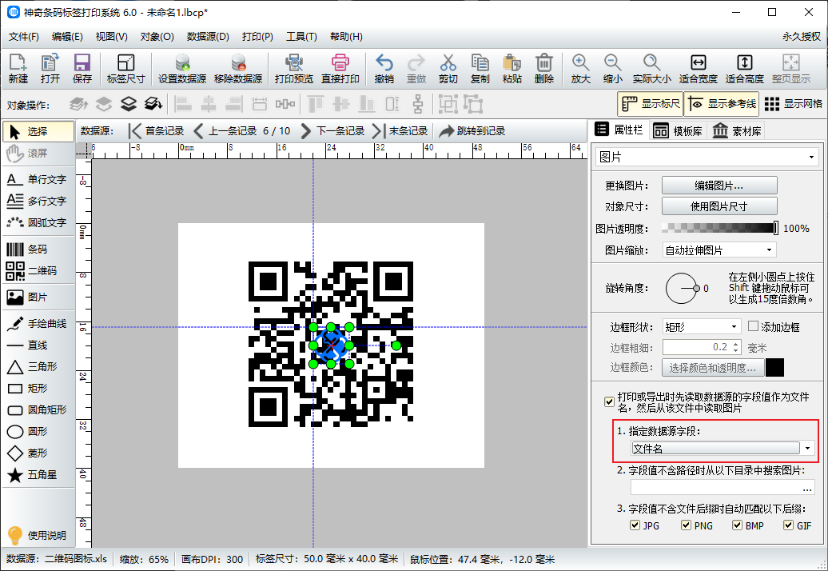Click 适合高度 fit height icon

coord(745,69)
